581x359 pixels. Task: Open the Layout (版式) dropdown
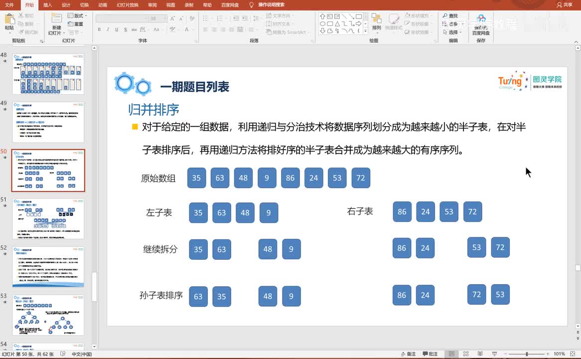click(x=77, y=15)
